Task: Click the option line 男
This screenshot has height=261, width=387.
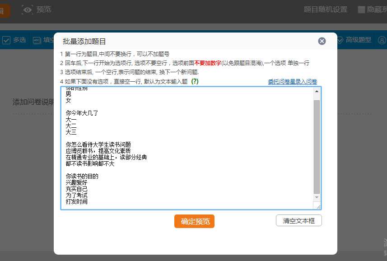Action: pyautogui.click(x=68, y=94)
